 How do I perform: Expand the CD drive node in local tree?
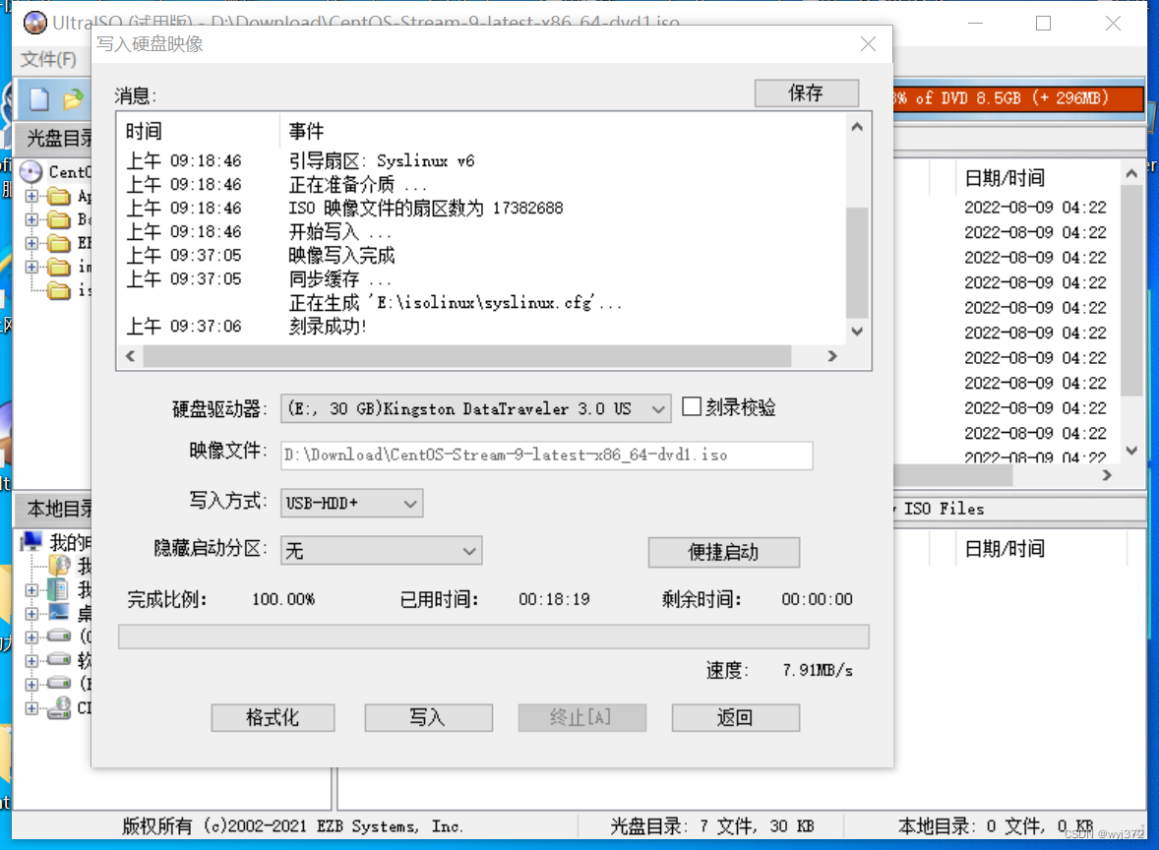coord(31,708)
